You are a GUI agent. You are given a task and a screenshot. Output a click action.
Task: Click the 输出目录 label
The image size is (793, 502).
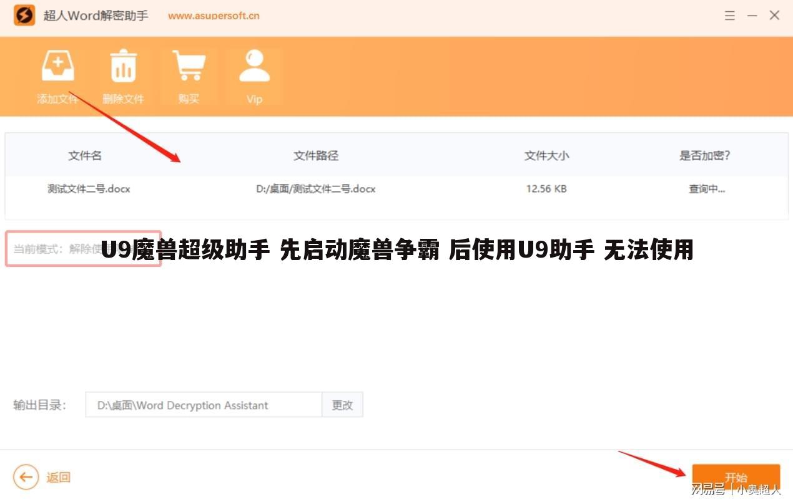coord(40,405)
